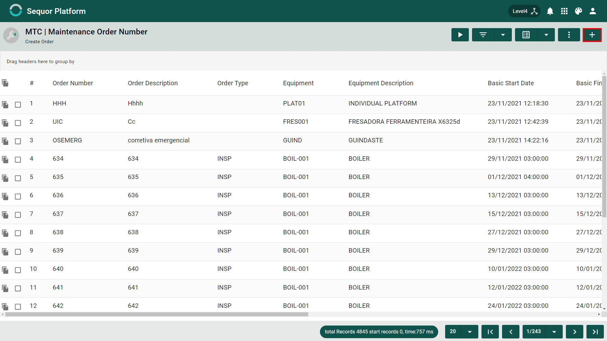Open the filter lines icon

(x=483, y=35)
